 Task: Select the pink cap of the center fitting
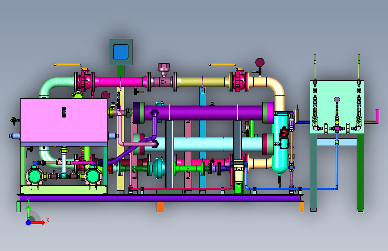point(164,67)
